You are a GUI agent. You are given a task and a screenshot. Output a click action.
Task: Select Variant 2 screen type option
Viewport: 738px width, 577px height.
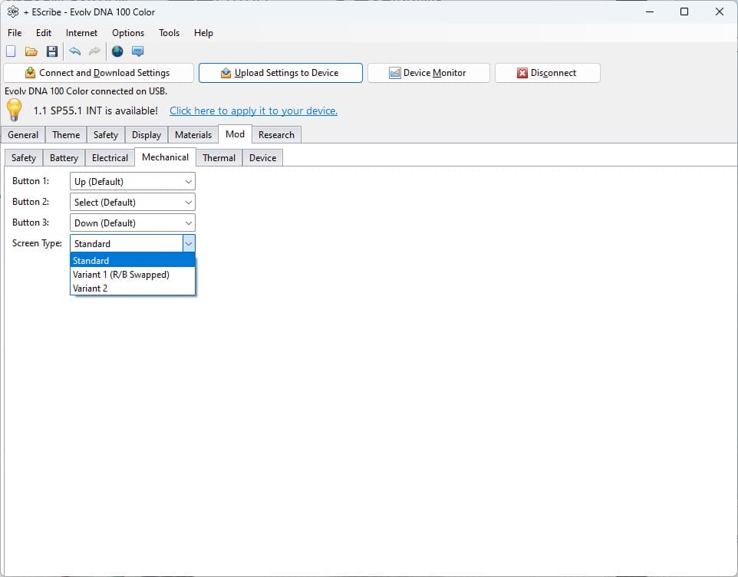click(90, 288)
